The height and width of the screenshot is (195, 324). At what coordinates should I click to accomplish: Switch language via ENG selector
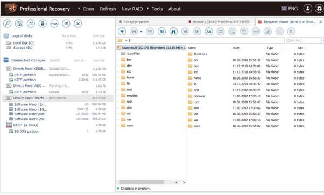[x=290, y=9]
